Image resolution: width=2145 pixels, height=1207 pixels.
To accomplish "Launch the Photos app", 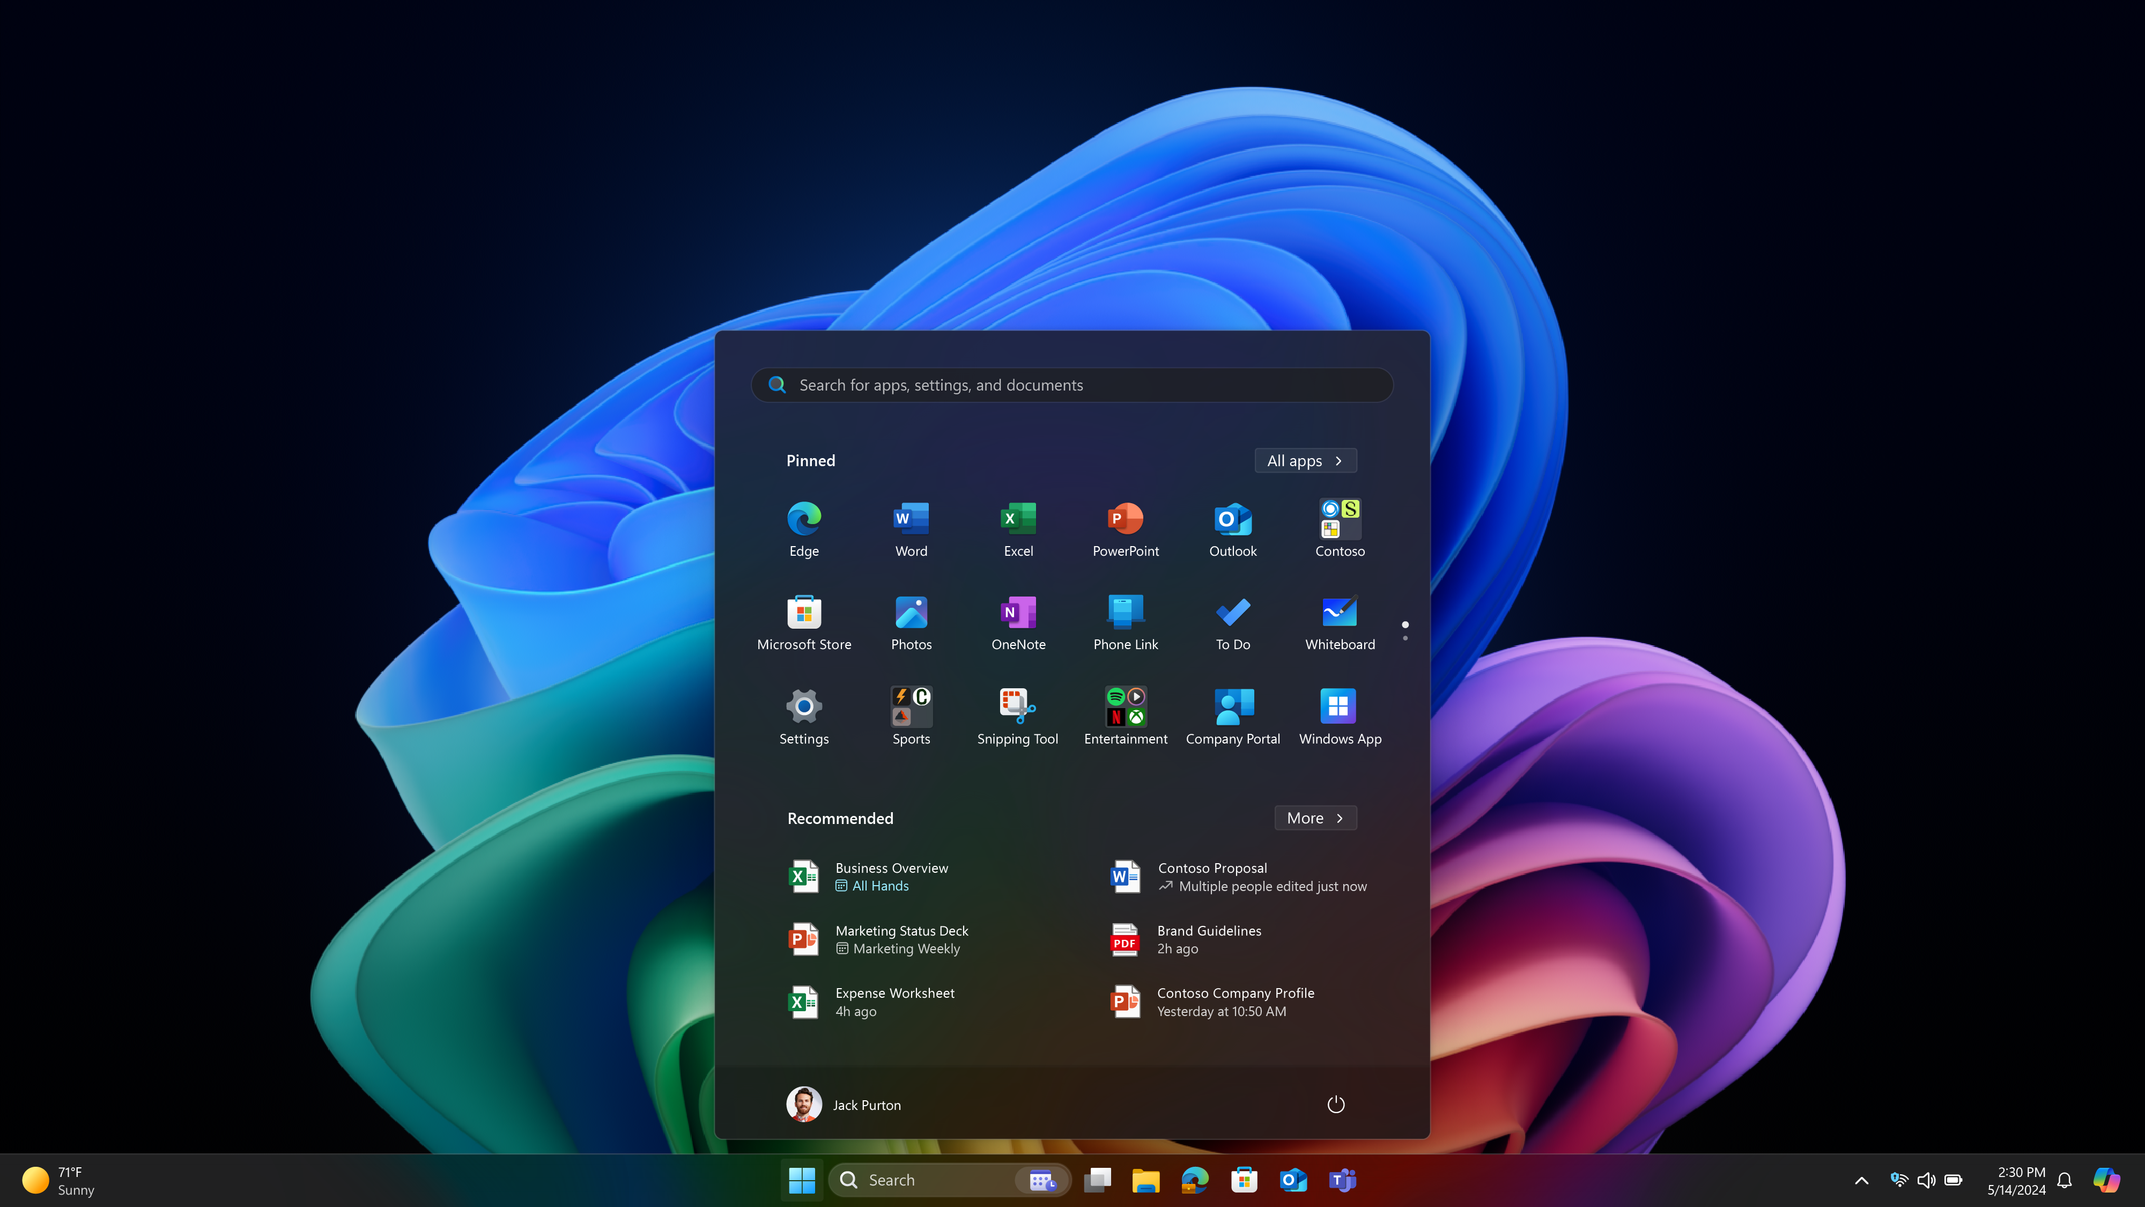I will coord(911,623).
